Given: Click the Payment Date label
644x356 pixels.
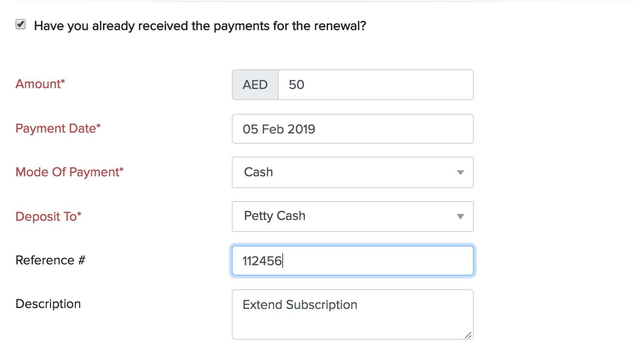Looking at the screenshot, I should point(58,128).
